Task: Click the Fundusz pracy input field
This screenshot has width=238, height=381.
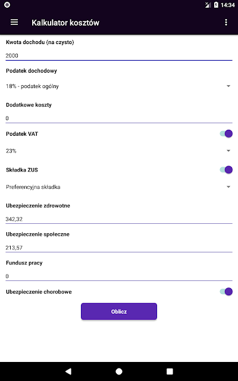Action: 119,276
